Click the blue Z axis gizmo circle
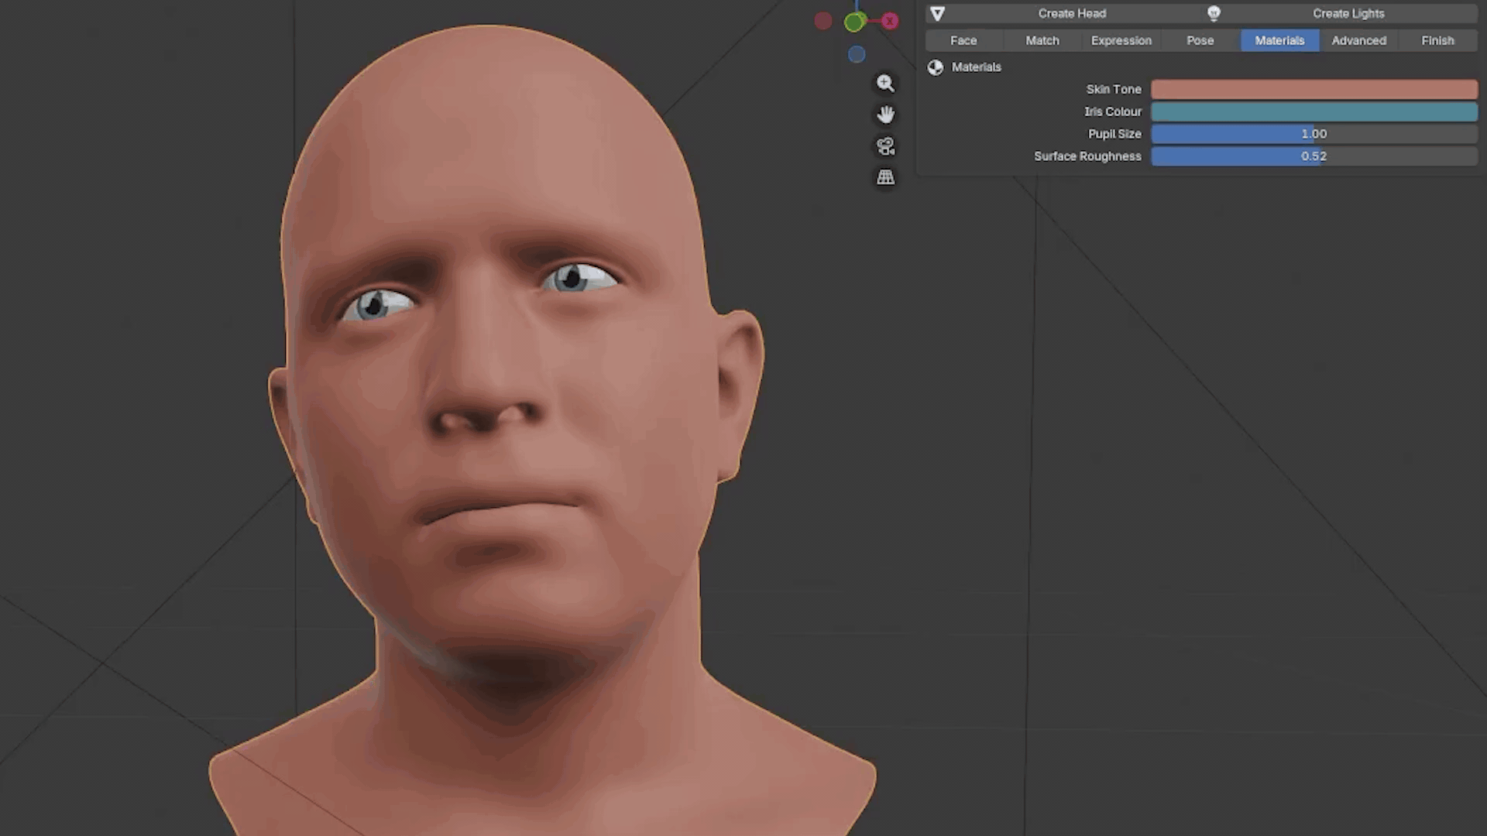Viewport: 1487px width, 836px height. 856,54
